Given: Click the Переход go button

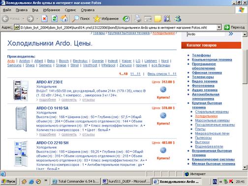Looking at the screenshot, I should coord(235,27).
